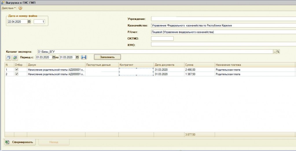Select the 1 387,50 sum cell
Viewport: 296px width, 151px height.
pyautogui.click(x=199, y=74)
